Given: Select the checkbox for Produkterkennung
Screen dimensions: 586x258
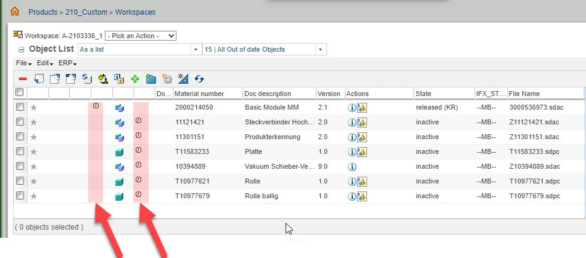Looking at the screenshot, I should (x=20, y=137).
